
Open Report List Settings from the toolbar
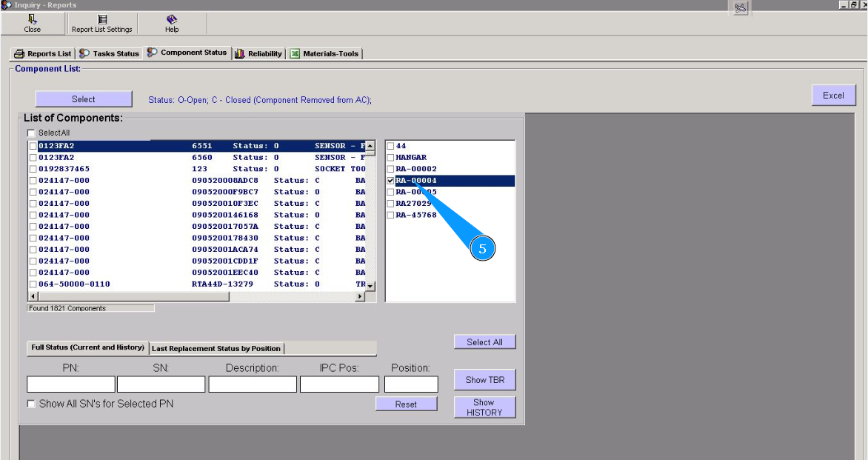coord(102,20)
